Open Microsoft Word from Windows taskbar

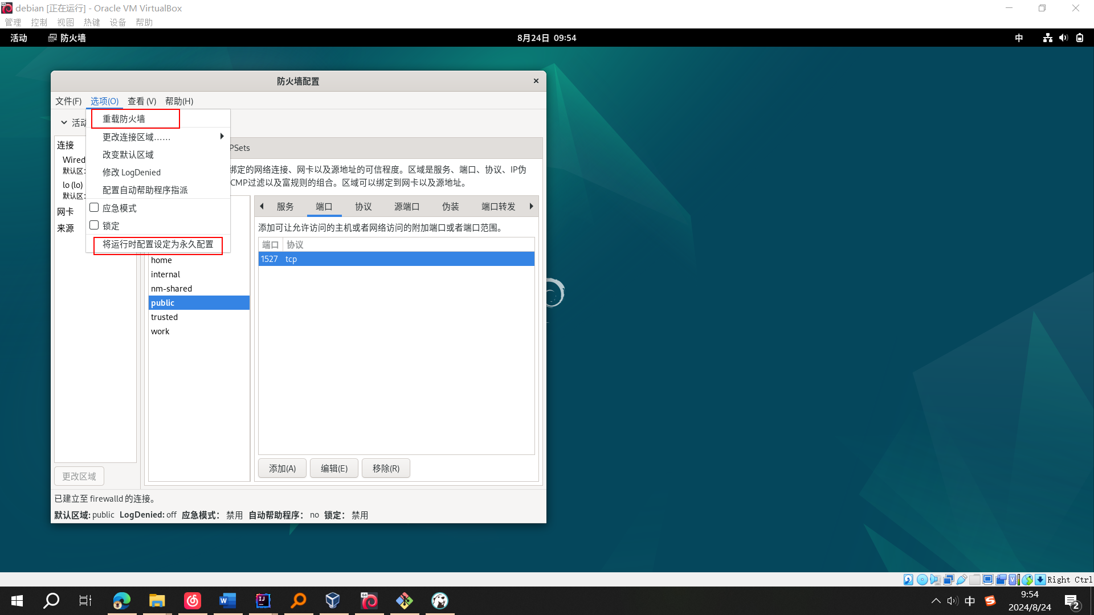227,600
